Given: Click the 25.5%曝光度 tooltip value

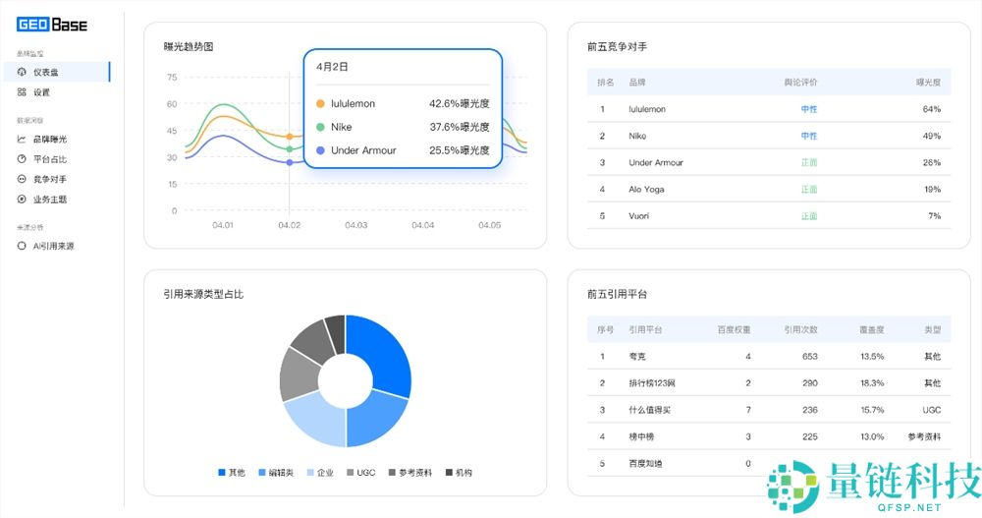Looking at the screenshot, I should coord(459,149).
